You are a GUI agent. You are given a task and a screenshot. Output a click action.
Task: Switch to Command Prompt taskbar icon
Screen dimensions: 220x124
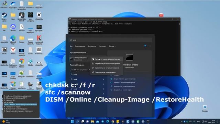coord(148,122)
